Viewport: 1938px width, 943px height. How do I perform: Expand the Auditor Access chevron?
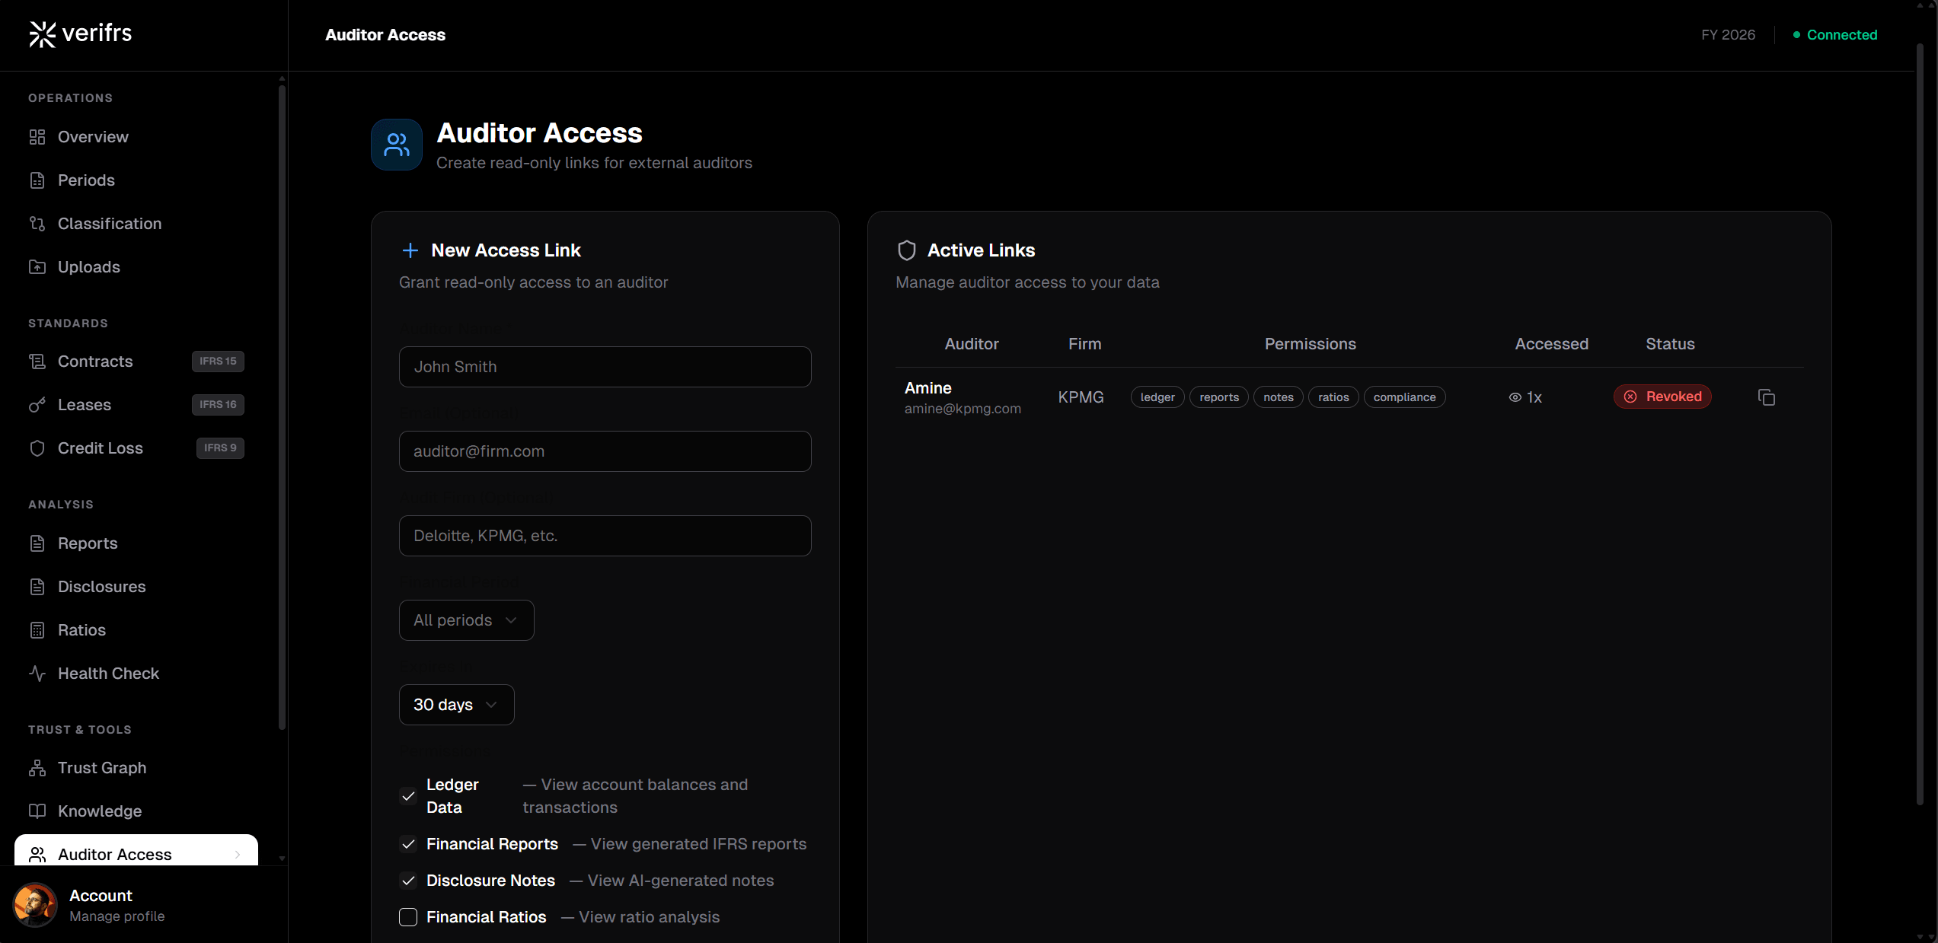[237, 854]
